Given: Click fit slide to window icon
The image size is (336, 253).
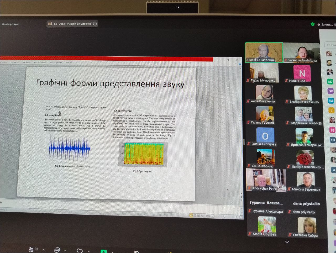Looking at the screenshot, I should point(241,217).
